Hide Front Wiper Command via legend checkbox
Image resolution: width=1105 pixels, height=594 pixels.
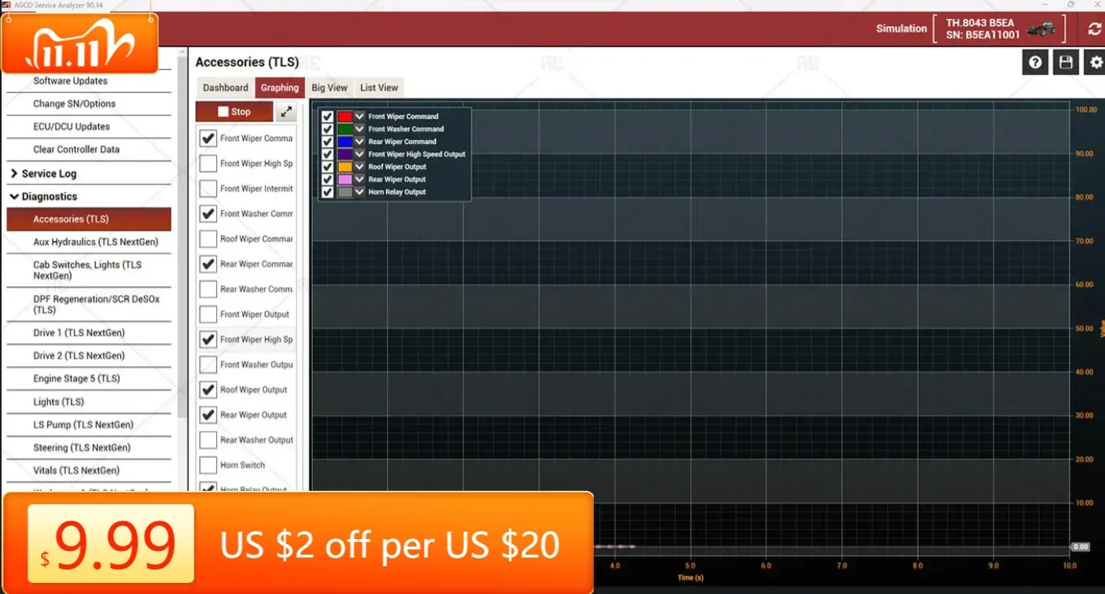tap(327, 116)
